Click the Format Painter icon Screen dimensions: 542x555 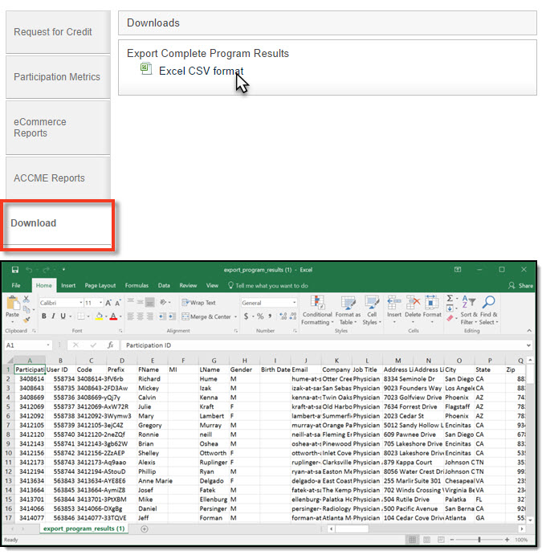(x=26, y=320)
